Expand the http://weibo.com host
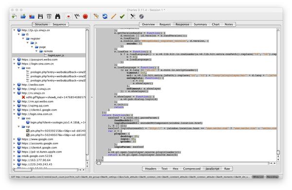Image resolution: width=292 pixels, height=190 pixels. click(x=14, y=85)
